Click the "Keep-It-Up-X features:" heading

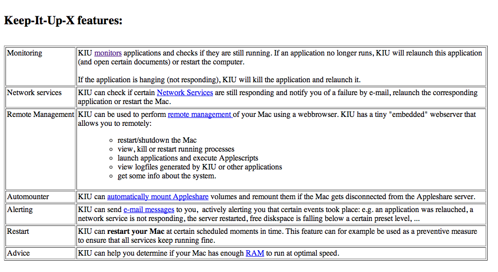click(x=63, y=20)
